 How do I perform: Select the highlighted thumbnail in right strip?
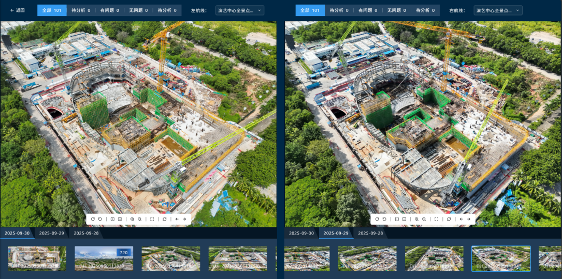click(501, 258)
